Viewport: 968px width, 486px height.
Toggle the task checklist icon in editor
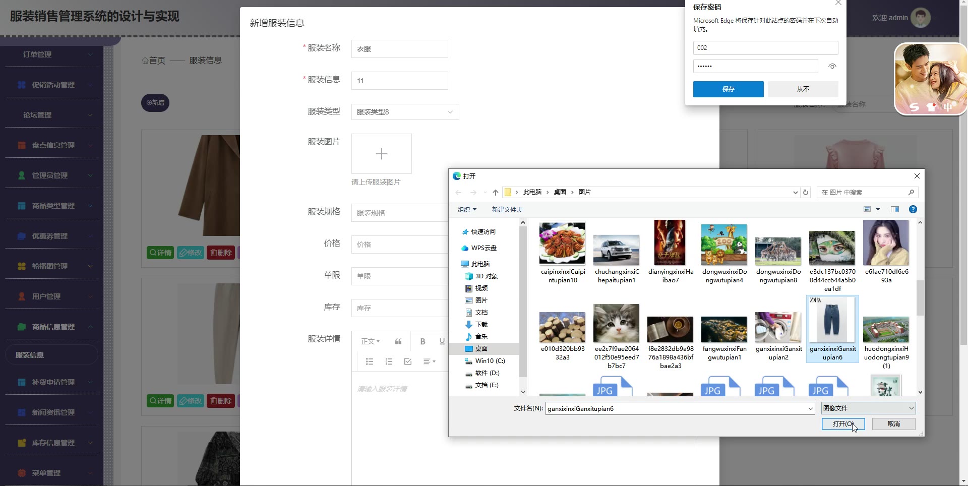pyautogui.click(x=408, y=361)
